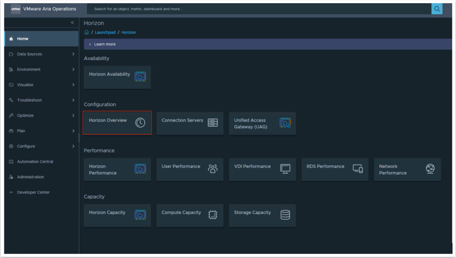The height and width of the screenshot is (258, 456).
Task: Collapse the left navigation sidebar
Action: click(x=73, y=23)
